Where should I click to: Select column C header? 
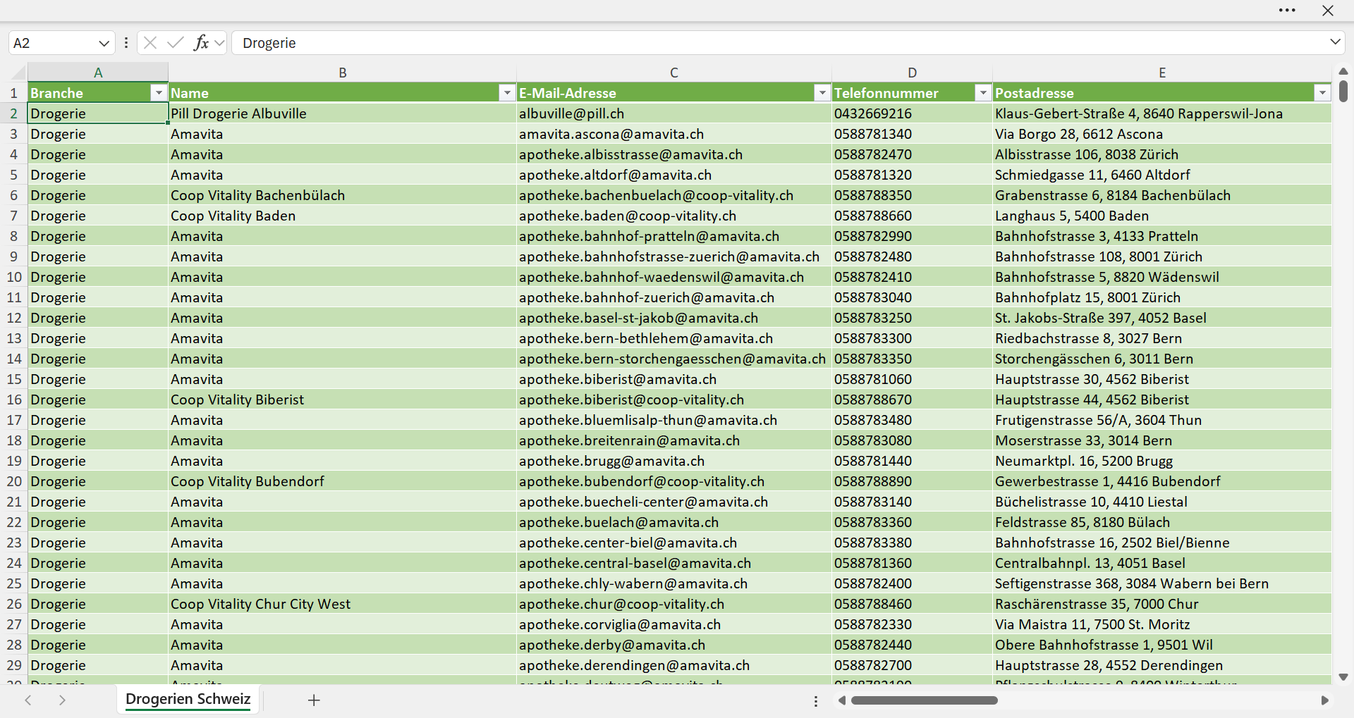click(x=674, y=73)
